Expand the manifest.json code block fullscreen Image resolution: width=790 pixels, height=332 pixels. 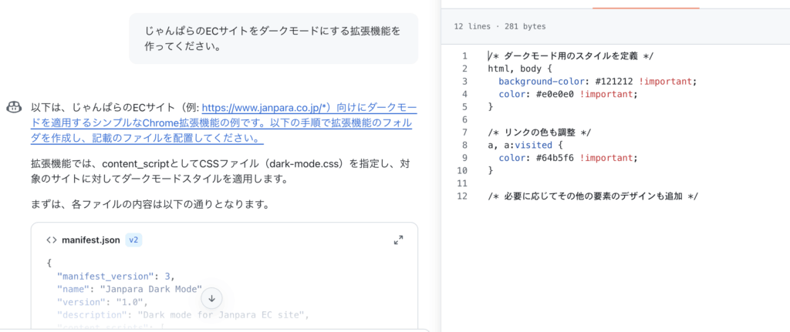pyautogui.click(x=398, y=240)
